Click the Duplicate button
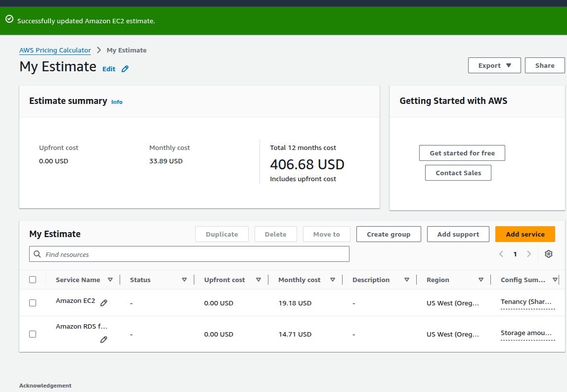The image size is (567, 392). 222,234
